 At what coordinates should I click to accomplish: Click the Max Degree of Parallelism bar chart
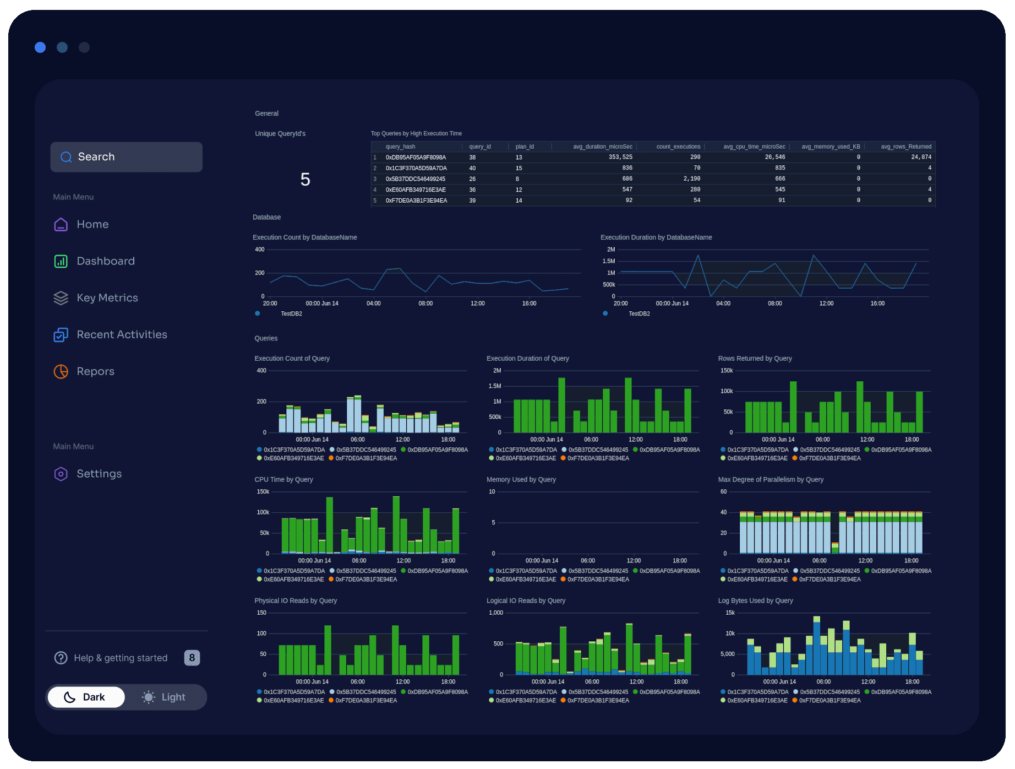(x=831, y=523)
